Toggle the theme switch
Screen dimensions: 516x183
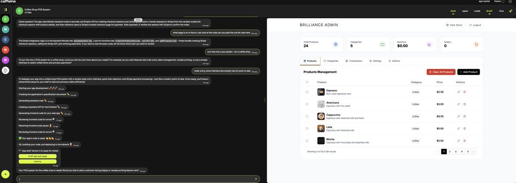pos(503,1)
